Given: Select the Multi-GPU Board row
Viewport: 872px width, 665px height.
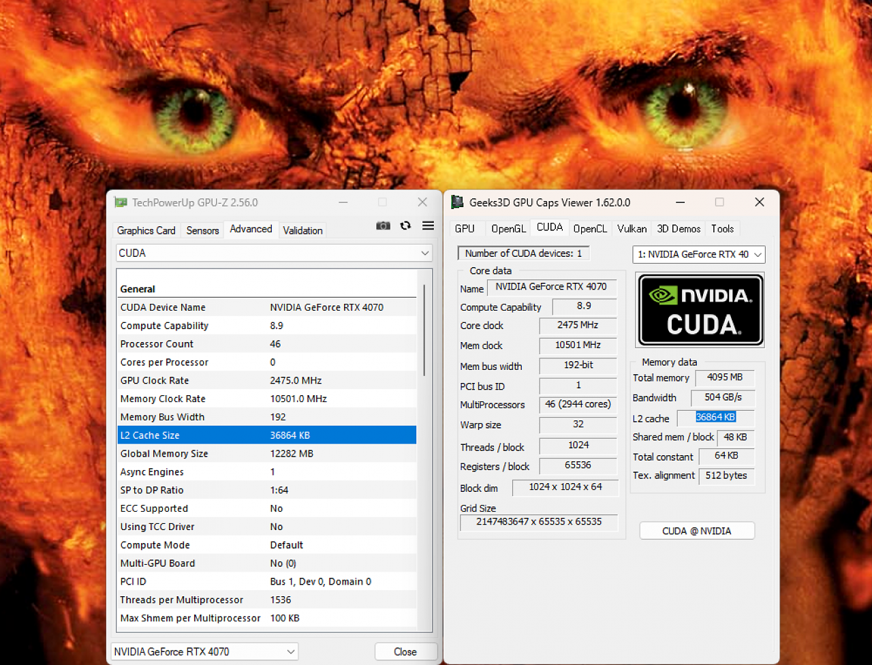Looking at the screenshot, I should pos(267,563).
